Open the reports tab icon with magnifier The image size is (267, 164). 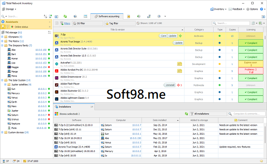tap(75, 16)
